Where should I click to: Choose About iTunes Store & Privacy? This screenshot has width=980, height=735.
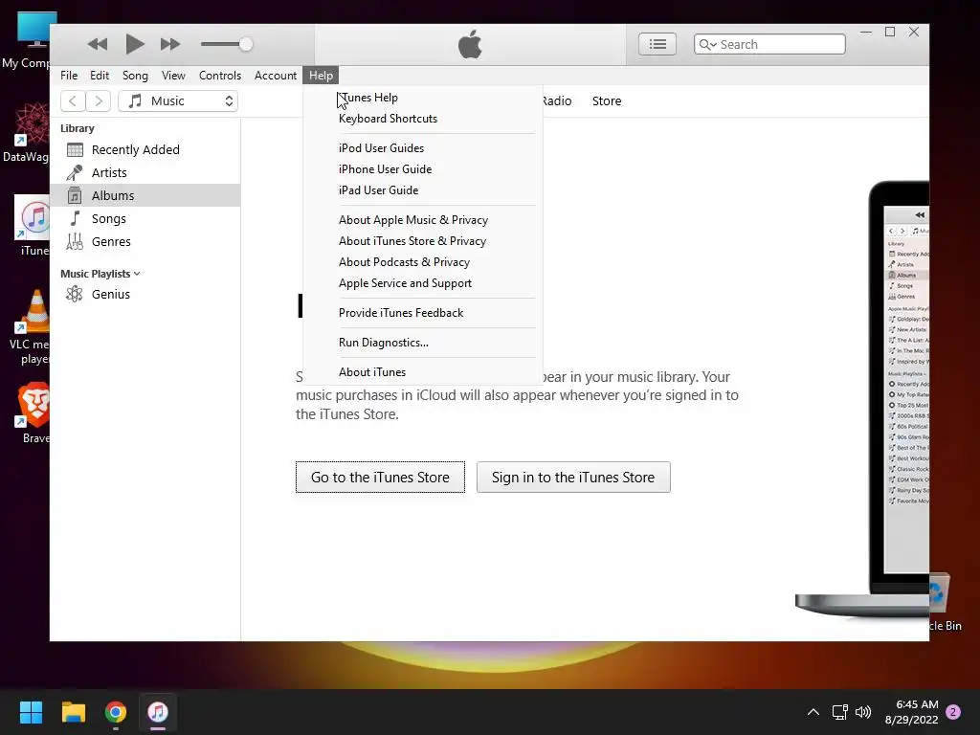[x=422, y=241]
